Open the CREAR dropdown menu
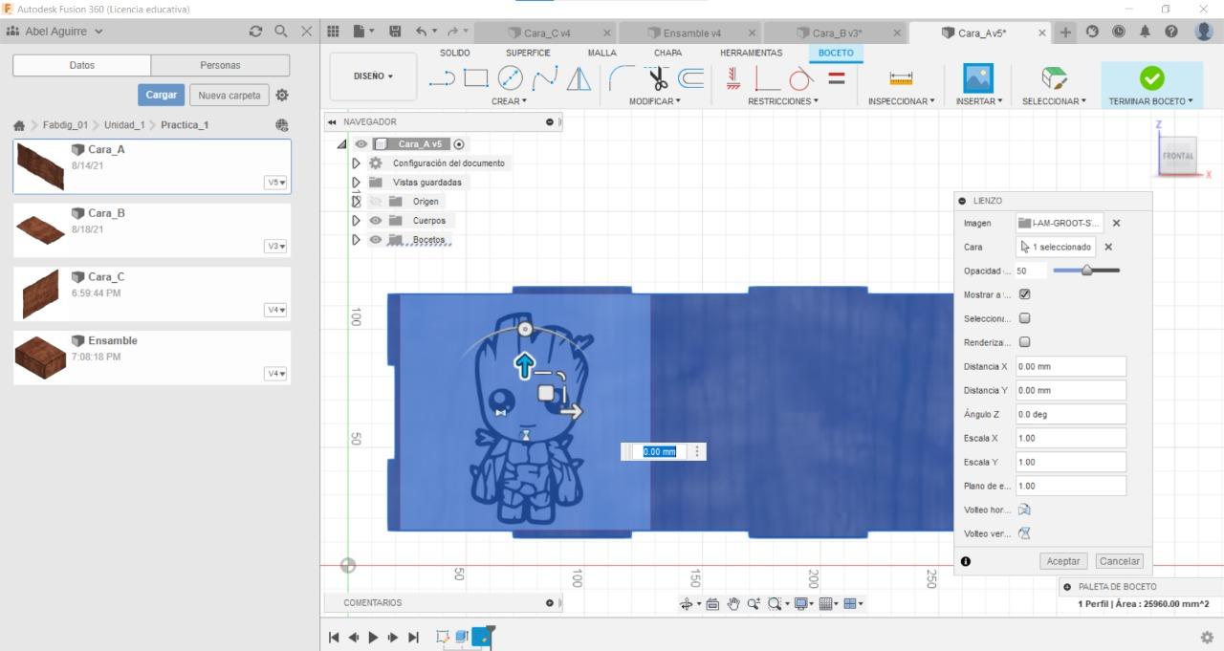 508,101
